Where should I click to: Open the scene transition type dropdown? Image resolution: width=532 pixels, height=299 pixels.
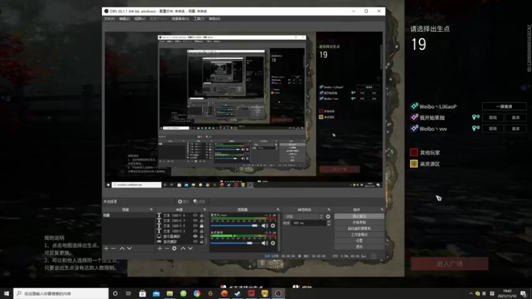[304, 217]
